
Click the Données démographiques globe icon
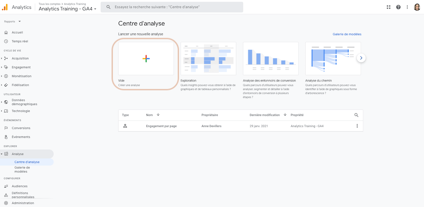coord(6,102)
